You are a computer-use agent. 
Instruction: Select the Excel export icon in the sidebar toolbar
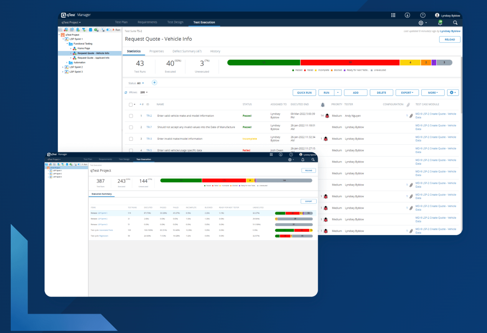pos(96,30)
